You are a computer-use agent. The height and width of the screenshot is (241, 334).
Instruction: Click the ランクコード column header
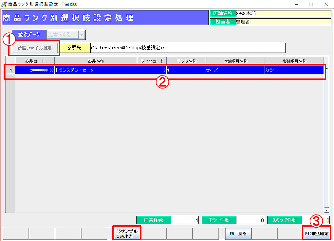tap(152, 61)
